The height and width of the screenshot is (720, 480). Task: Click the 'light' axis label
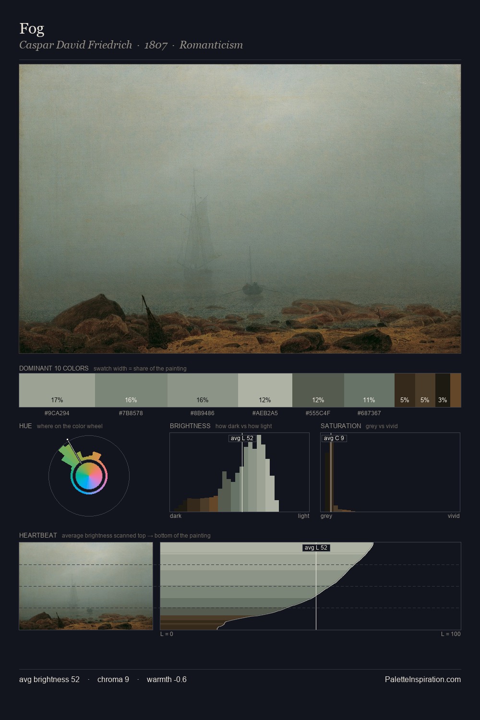pos(303,516)
